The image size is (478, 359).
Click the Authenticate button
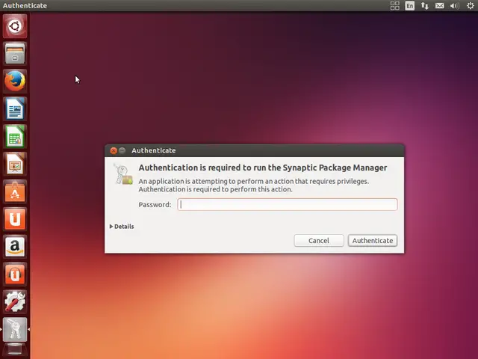point(373,241)
